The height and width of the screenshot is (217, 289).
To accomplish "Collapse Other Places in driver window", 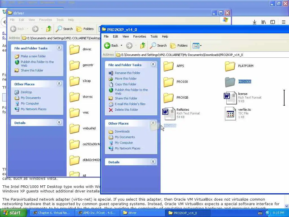I will (59, 84).
